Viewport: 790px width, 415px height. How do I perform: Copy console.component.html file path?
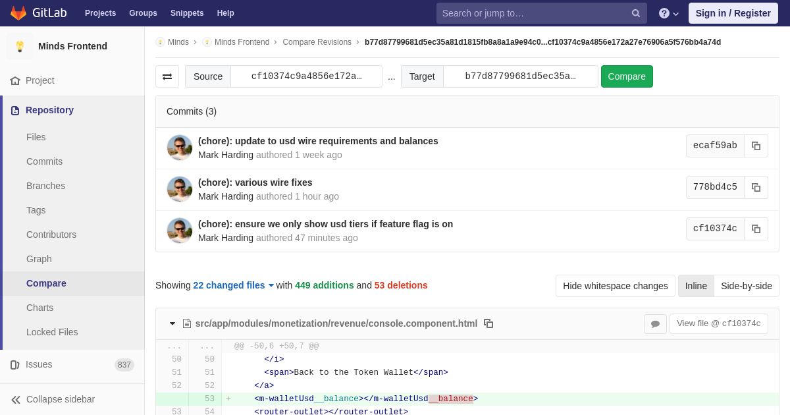488,323
